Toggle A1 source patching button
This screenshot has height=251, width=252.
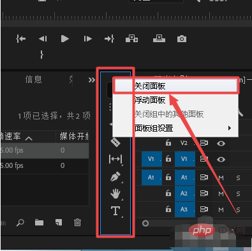[152, 178]
